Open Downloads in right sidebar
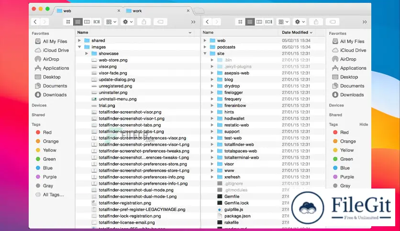This screenshot has width=400, height=231. pos(348,95)
